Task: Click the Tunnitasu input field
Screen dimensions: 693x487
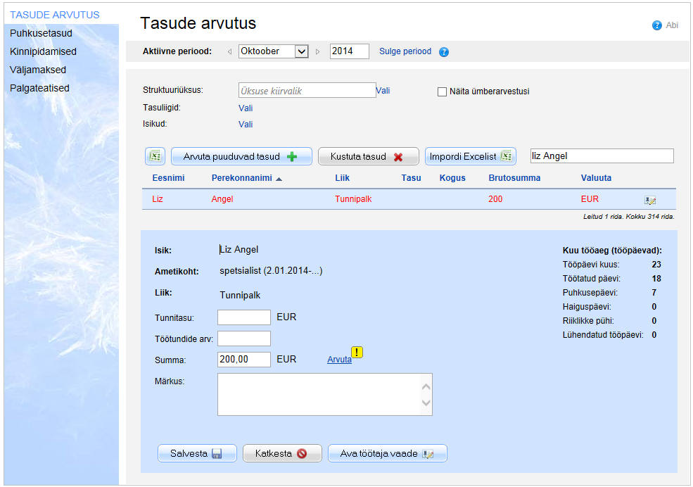Action: click(244, 317)
